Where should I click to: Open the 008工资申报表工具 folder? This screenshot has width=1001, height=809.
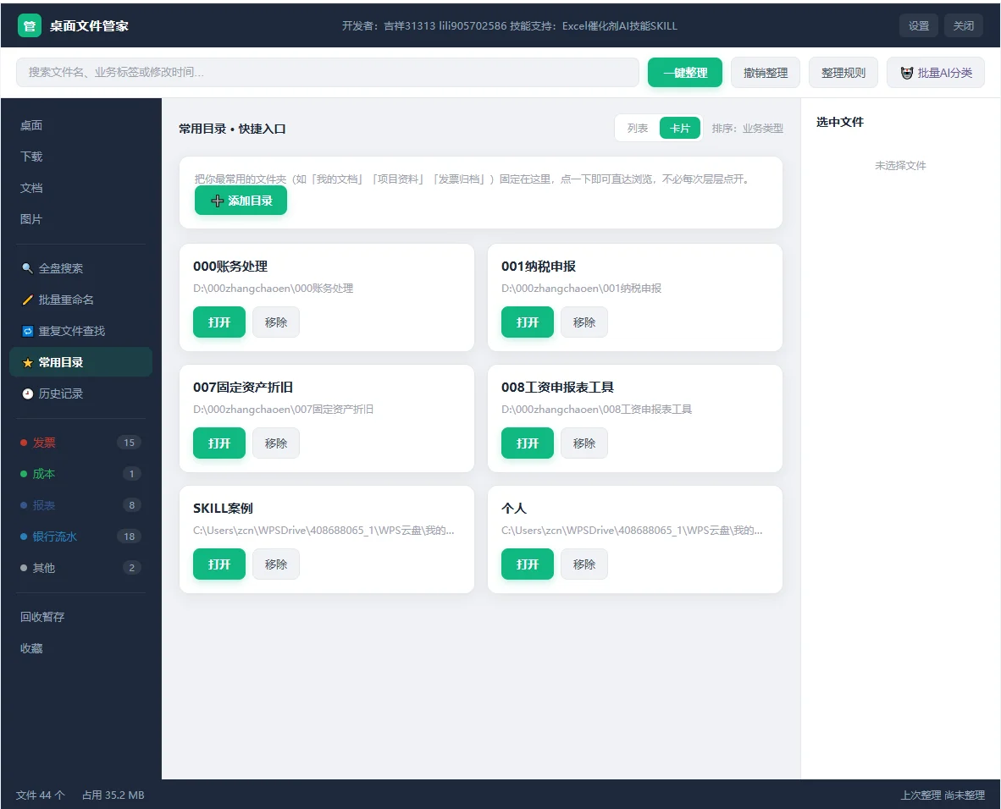click(528, 443)
